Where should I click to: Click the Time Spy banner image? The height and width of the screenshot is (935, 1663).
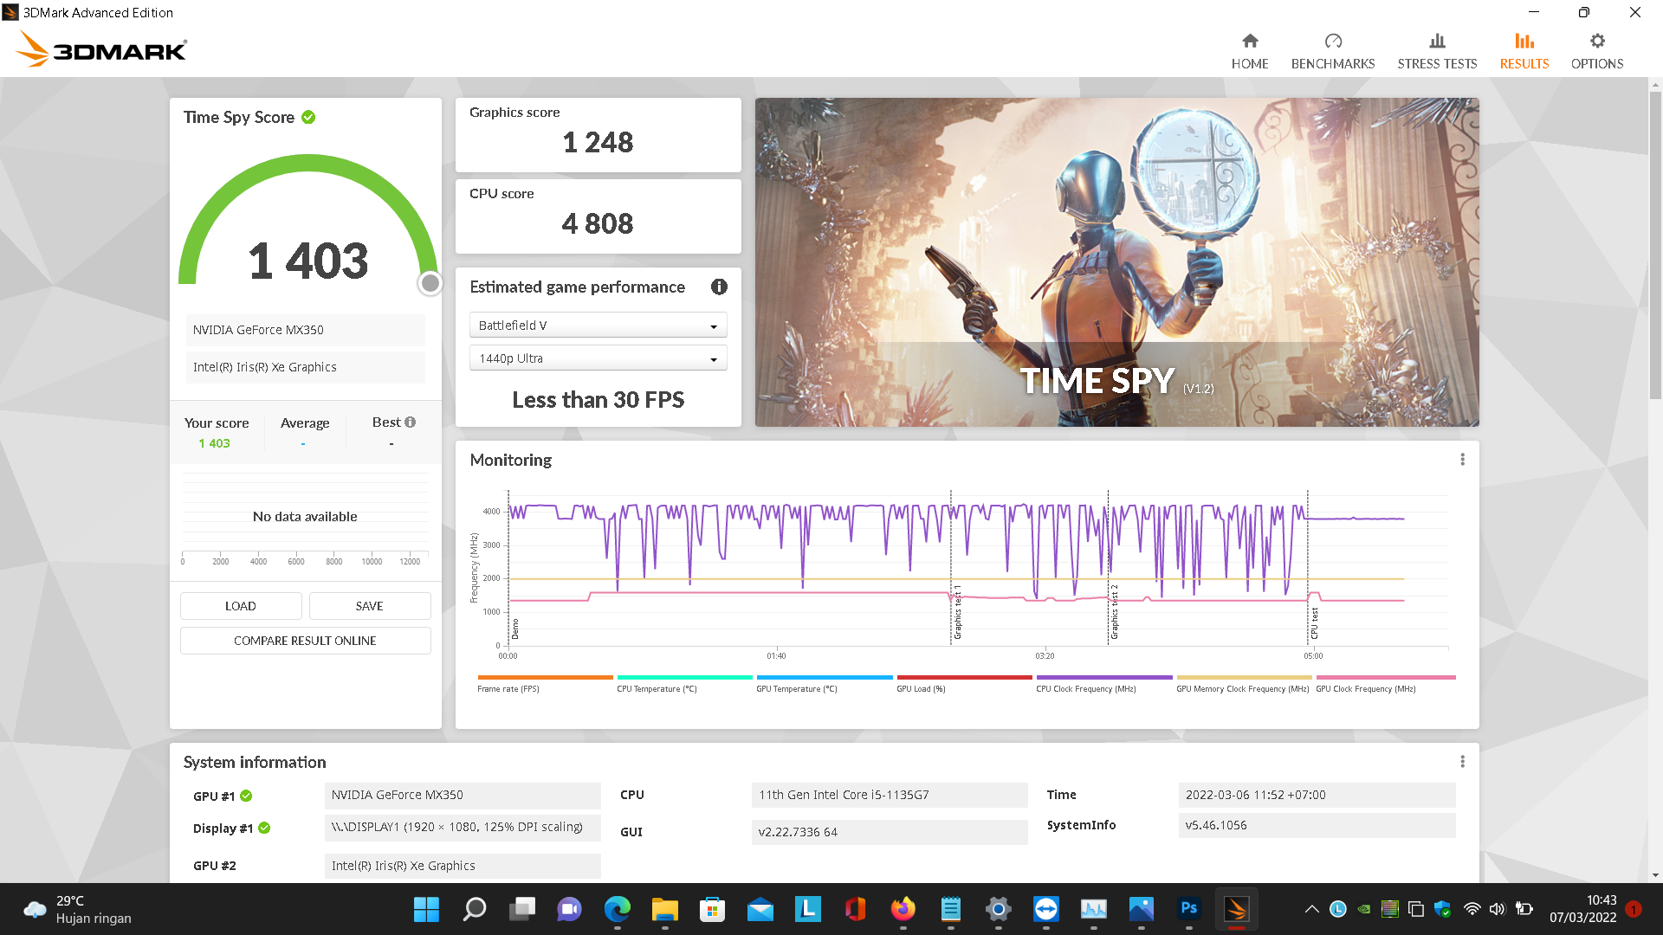coord(1116,261)
